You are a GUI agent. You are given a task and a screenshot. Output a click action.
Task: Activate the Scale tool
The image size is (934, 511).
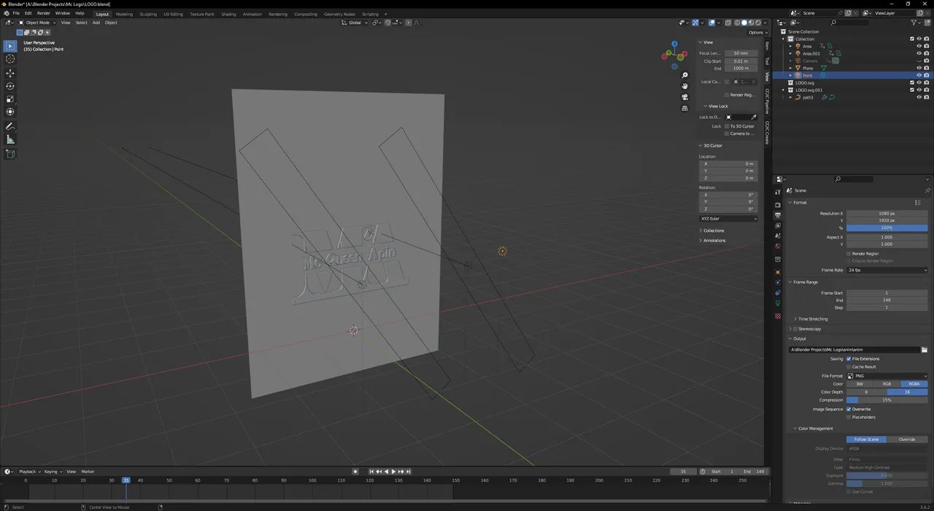(x=10, y=99)
